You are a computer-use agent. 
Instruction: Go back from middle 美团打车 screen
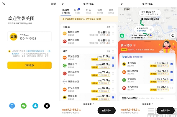63,4
